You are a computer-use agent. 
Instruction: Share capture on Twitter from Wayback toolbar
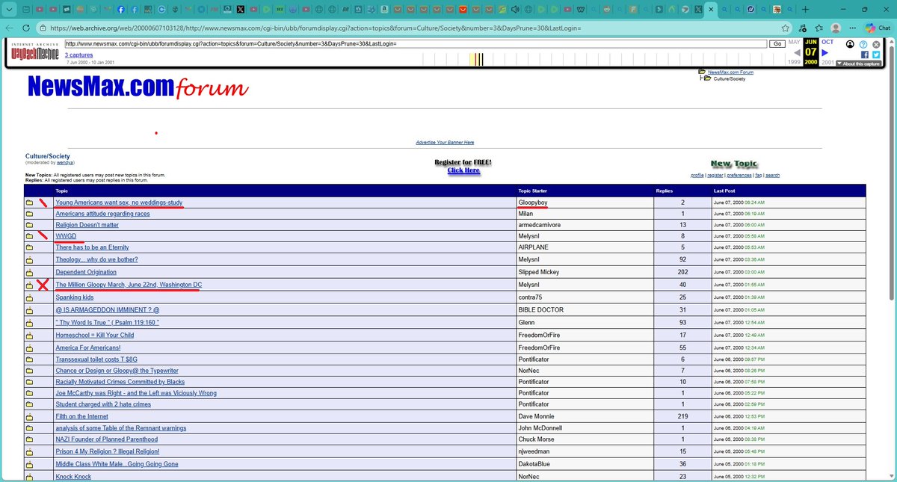(x=875, y=55)
